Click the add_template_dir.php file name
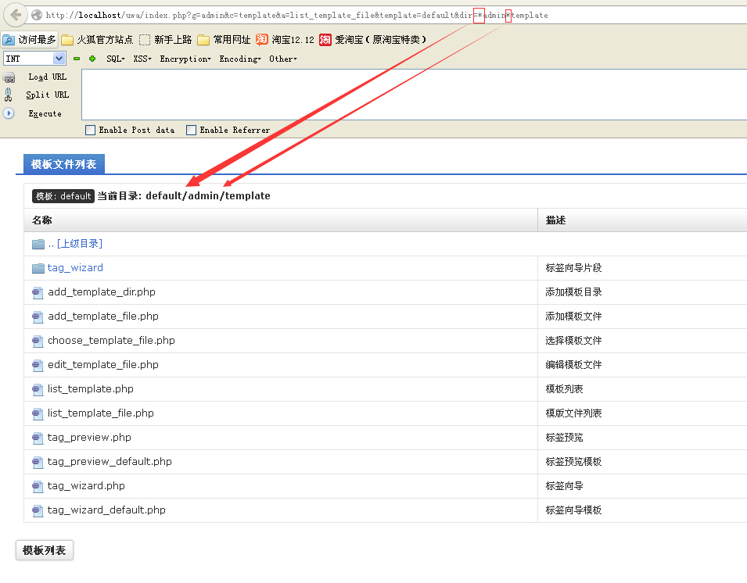Screen dimensions: 747x583 click(102, 292)
